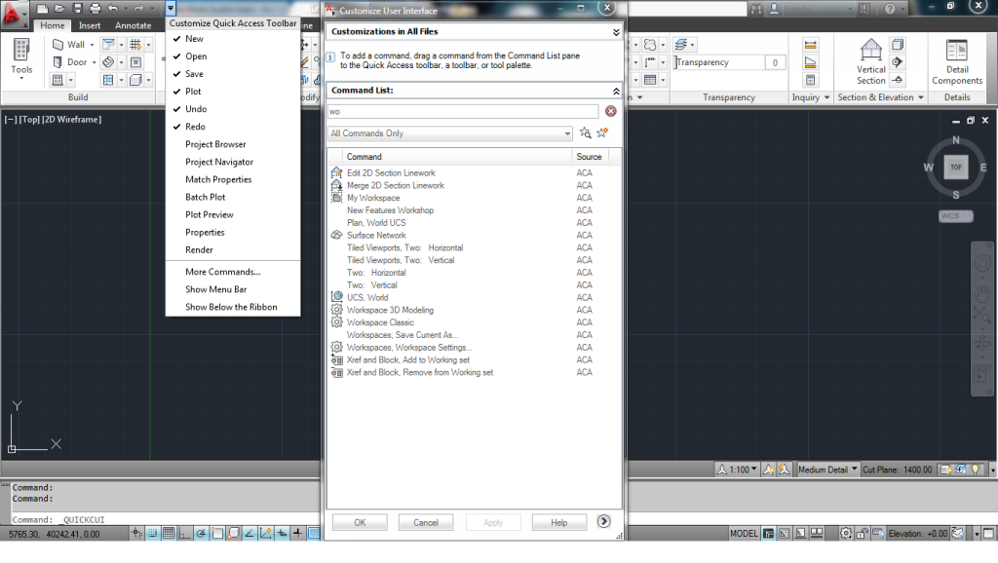Click the Plot printer icon in Quick Access toolbar
The image size is (998, 563).
click(95, 8)
